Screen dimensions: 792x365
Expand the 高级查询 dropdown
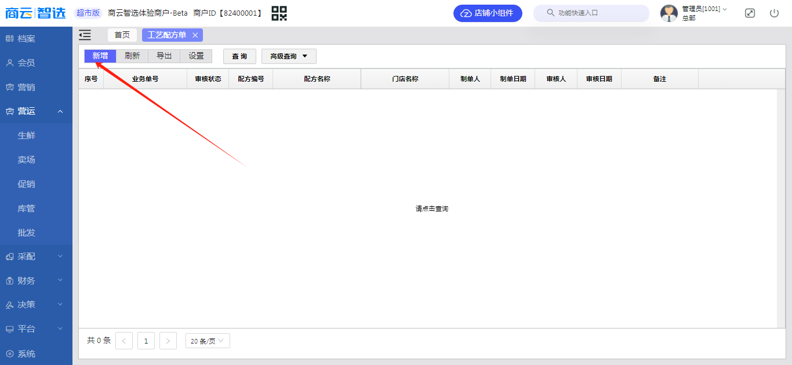[x=289, y=56]
